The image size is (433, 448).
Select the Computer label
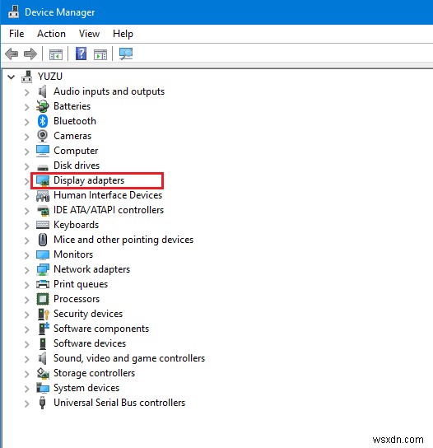click(x=76, y=151)
